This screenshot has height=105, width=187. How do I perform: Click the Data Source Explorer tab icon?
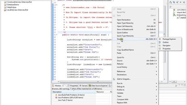tap(90, 86)
